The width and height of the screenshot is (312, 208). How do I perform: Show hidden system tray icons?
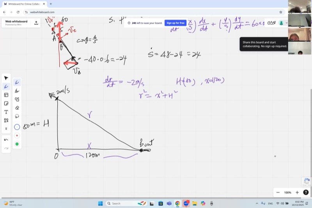pos(257,203)
